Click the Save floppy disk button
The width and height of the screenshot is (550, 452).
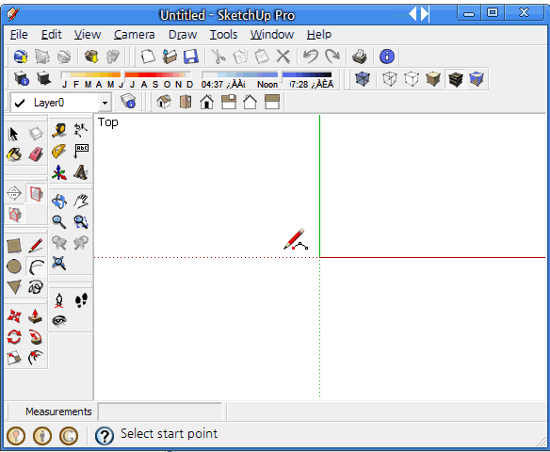pos(191,56)
